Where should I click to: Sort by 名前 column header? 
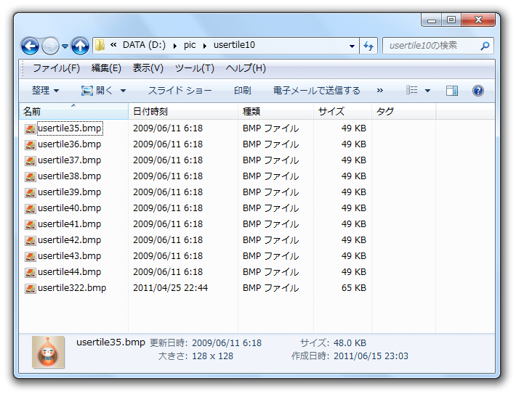[x=73, y=112]
